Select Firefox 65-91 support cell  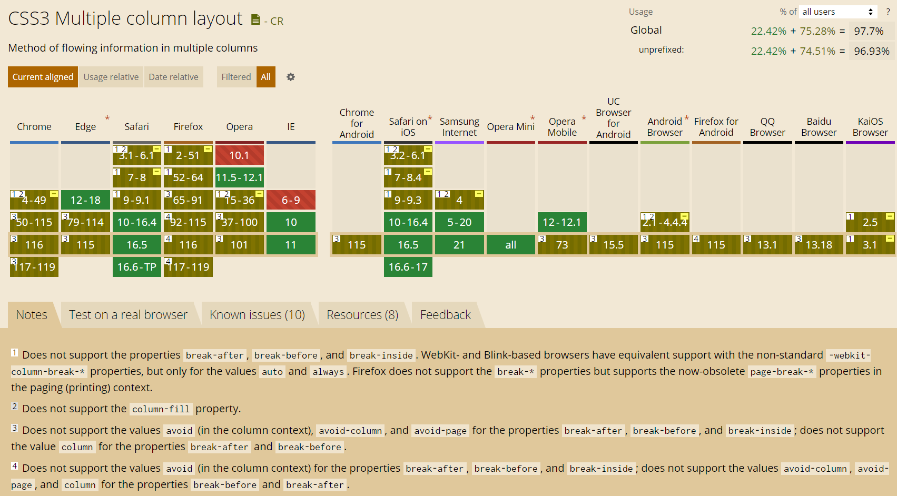pyautogui.click(x=188, y=200)
